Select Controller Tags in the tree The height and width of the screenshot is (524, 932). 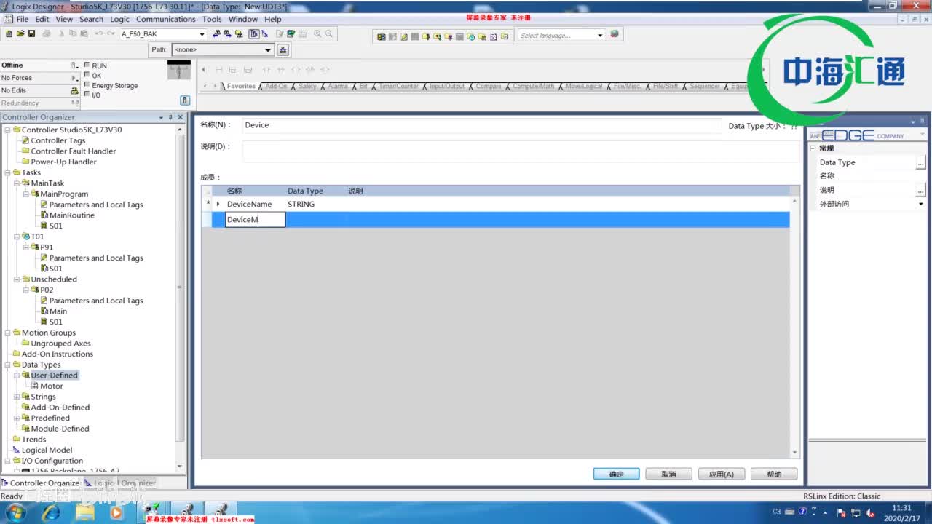(x=58, y=140)
